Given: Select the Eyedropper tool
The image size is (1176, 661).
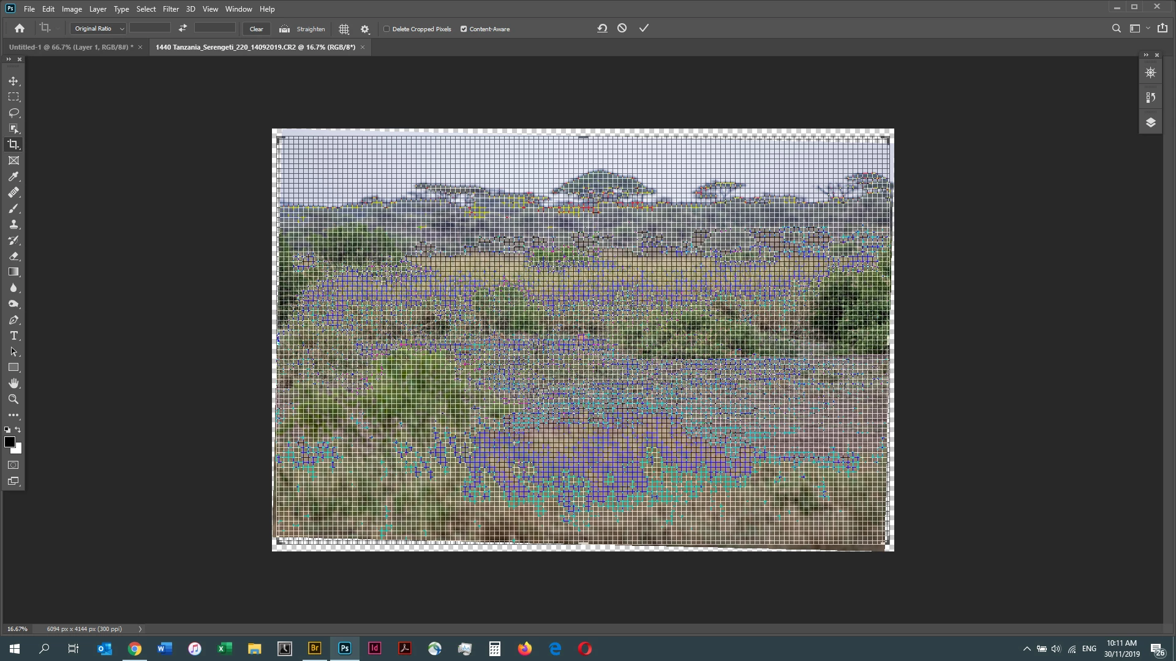Looking at the screenshot, I should (13, 177).
